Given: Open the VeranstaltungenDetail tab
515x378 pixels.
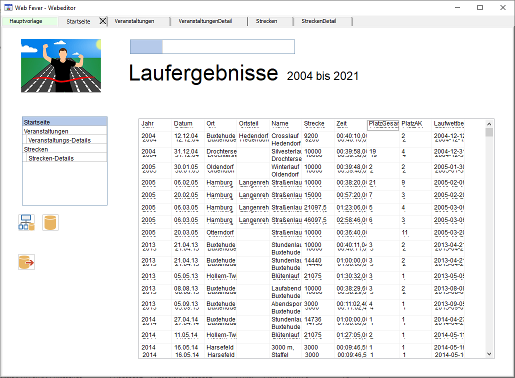Looking at the screenshot, I should pos(205,21).
